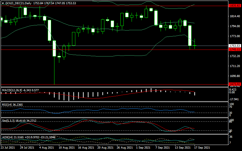Select the 17 Sep 2021 date label
Image resolution: width=242 pixels, height=151 pixels.
202,148
